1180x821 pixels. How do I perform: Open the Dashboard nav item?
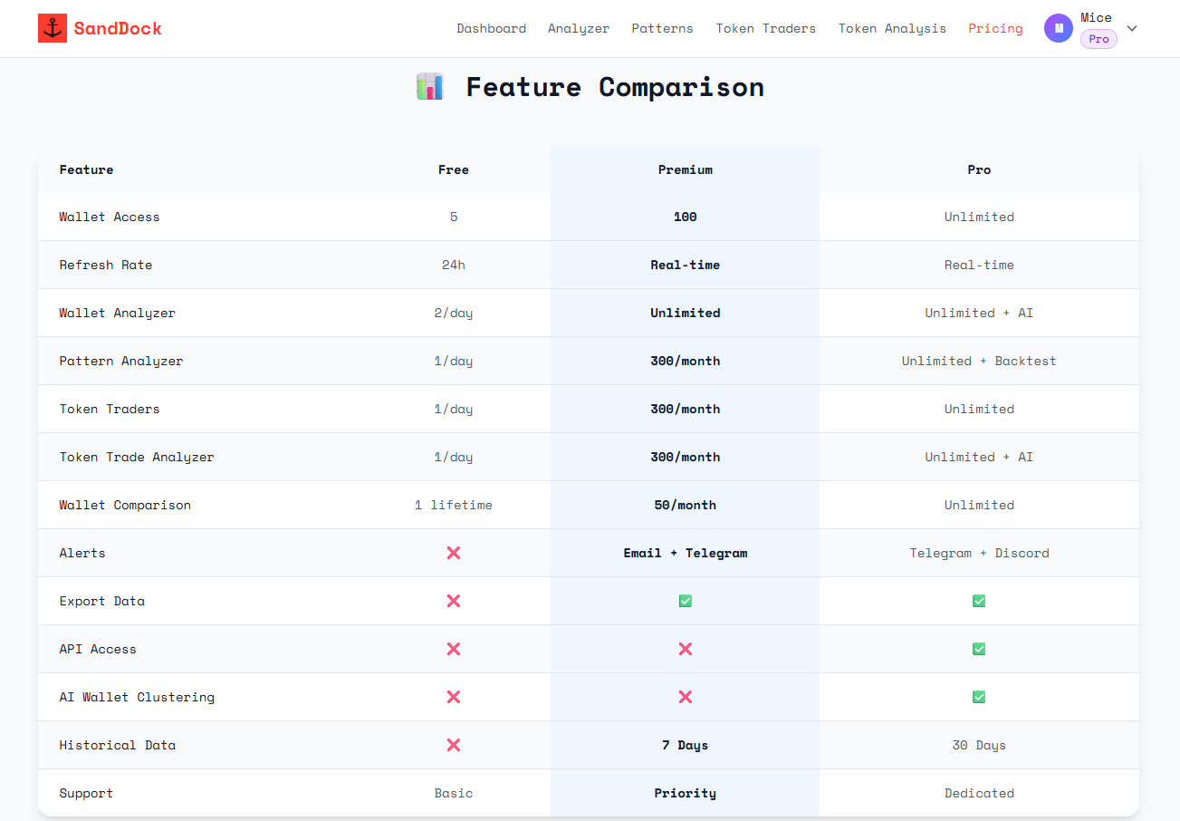click(x=491, y=28)
